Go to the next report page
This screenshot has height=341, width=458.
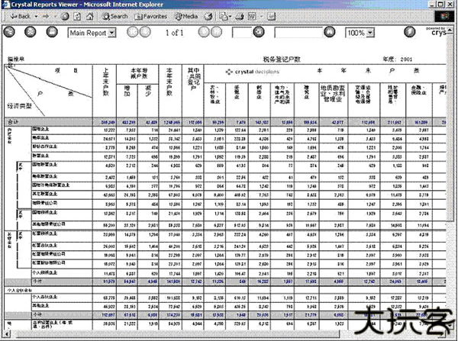(x=204, y=32)
